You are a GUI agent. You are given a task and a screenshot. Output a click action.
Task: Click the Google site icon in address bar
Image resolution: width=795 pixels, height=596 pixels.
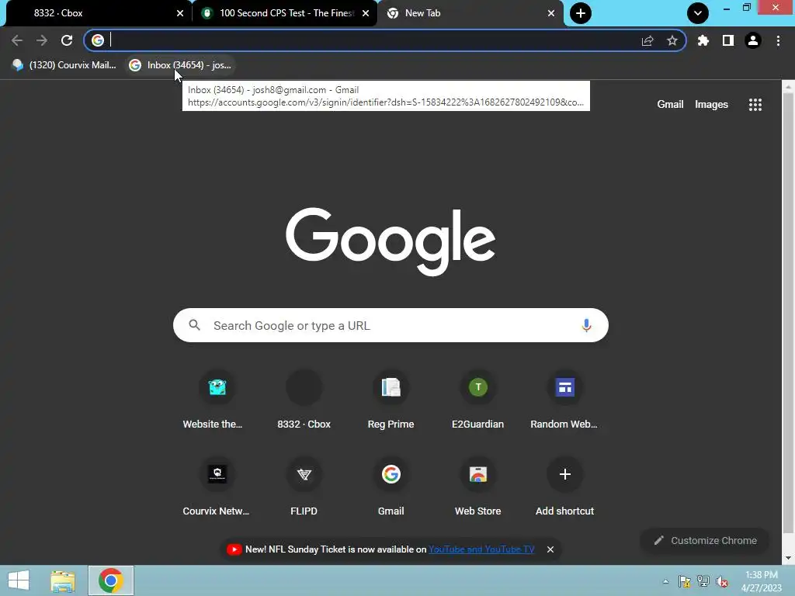coord(98,40)
